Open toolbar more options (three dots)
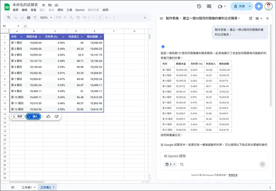 (114, 18)
